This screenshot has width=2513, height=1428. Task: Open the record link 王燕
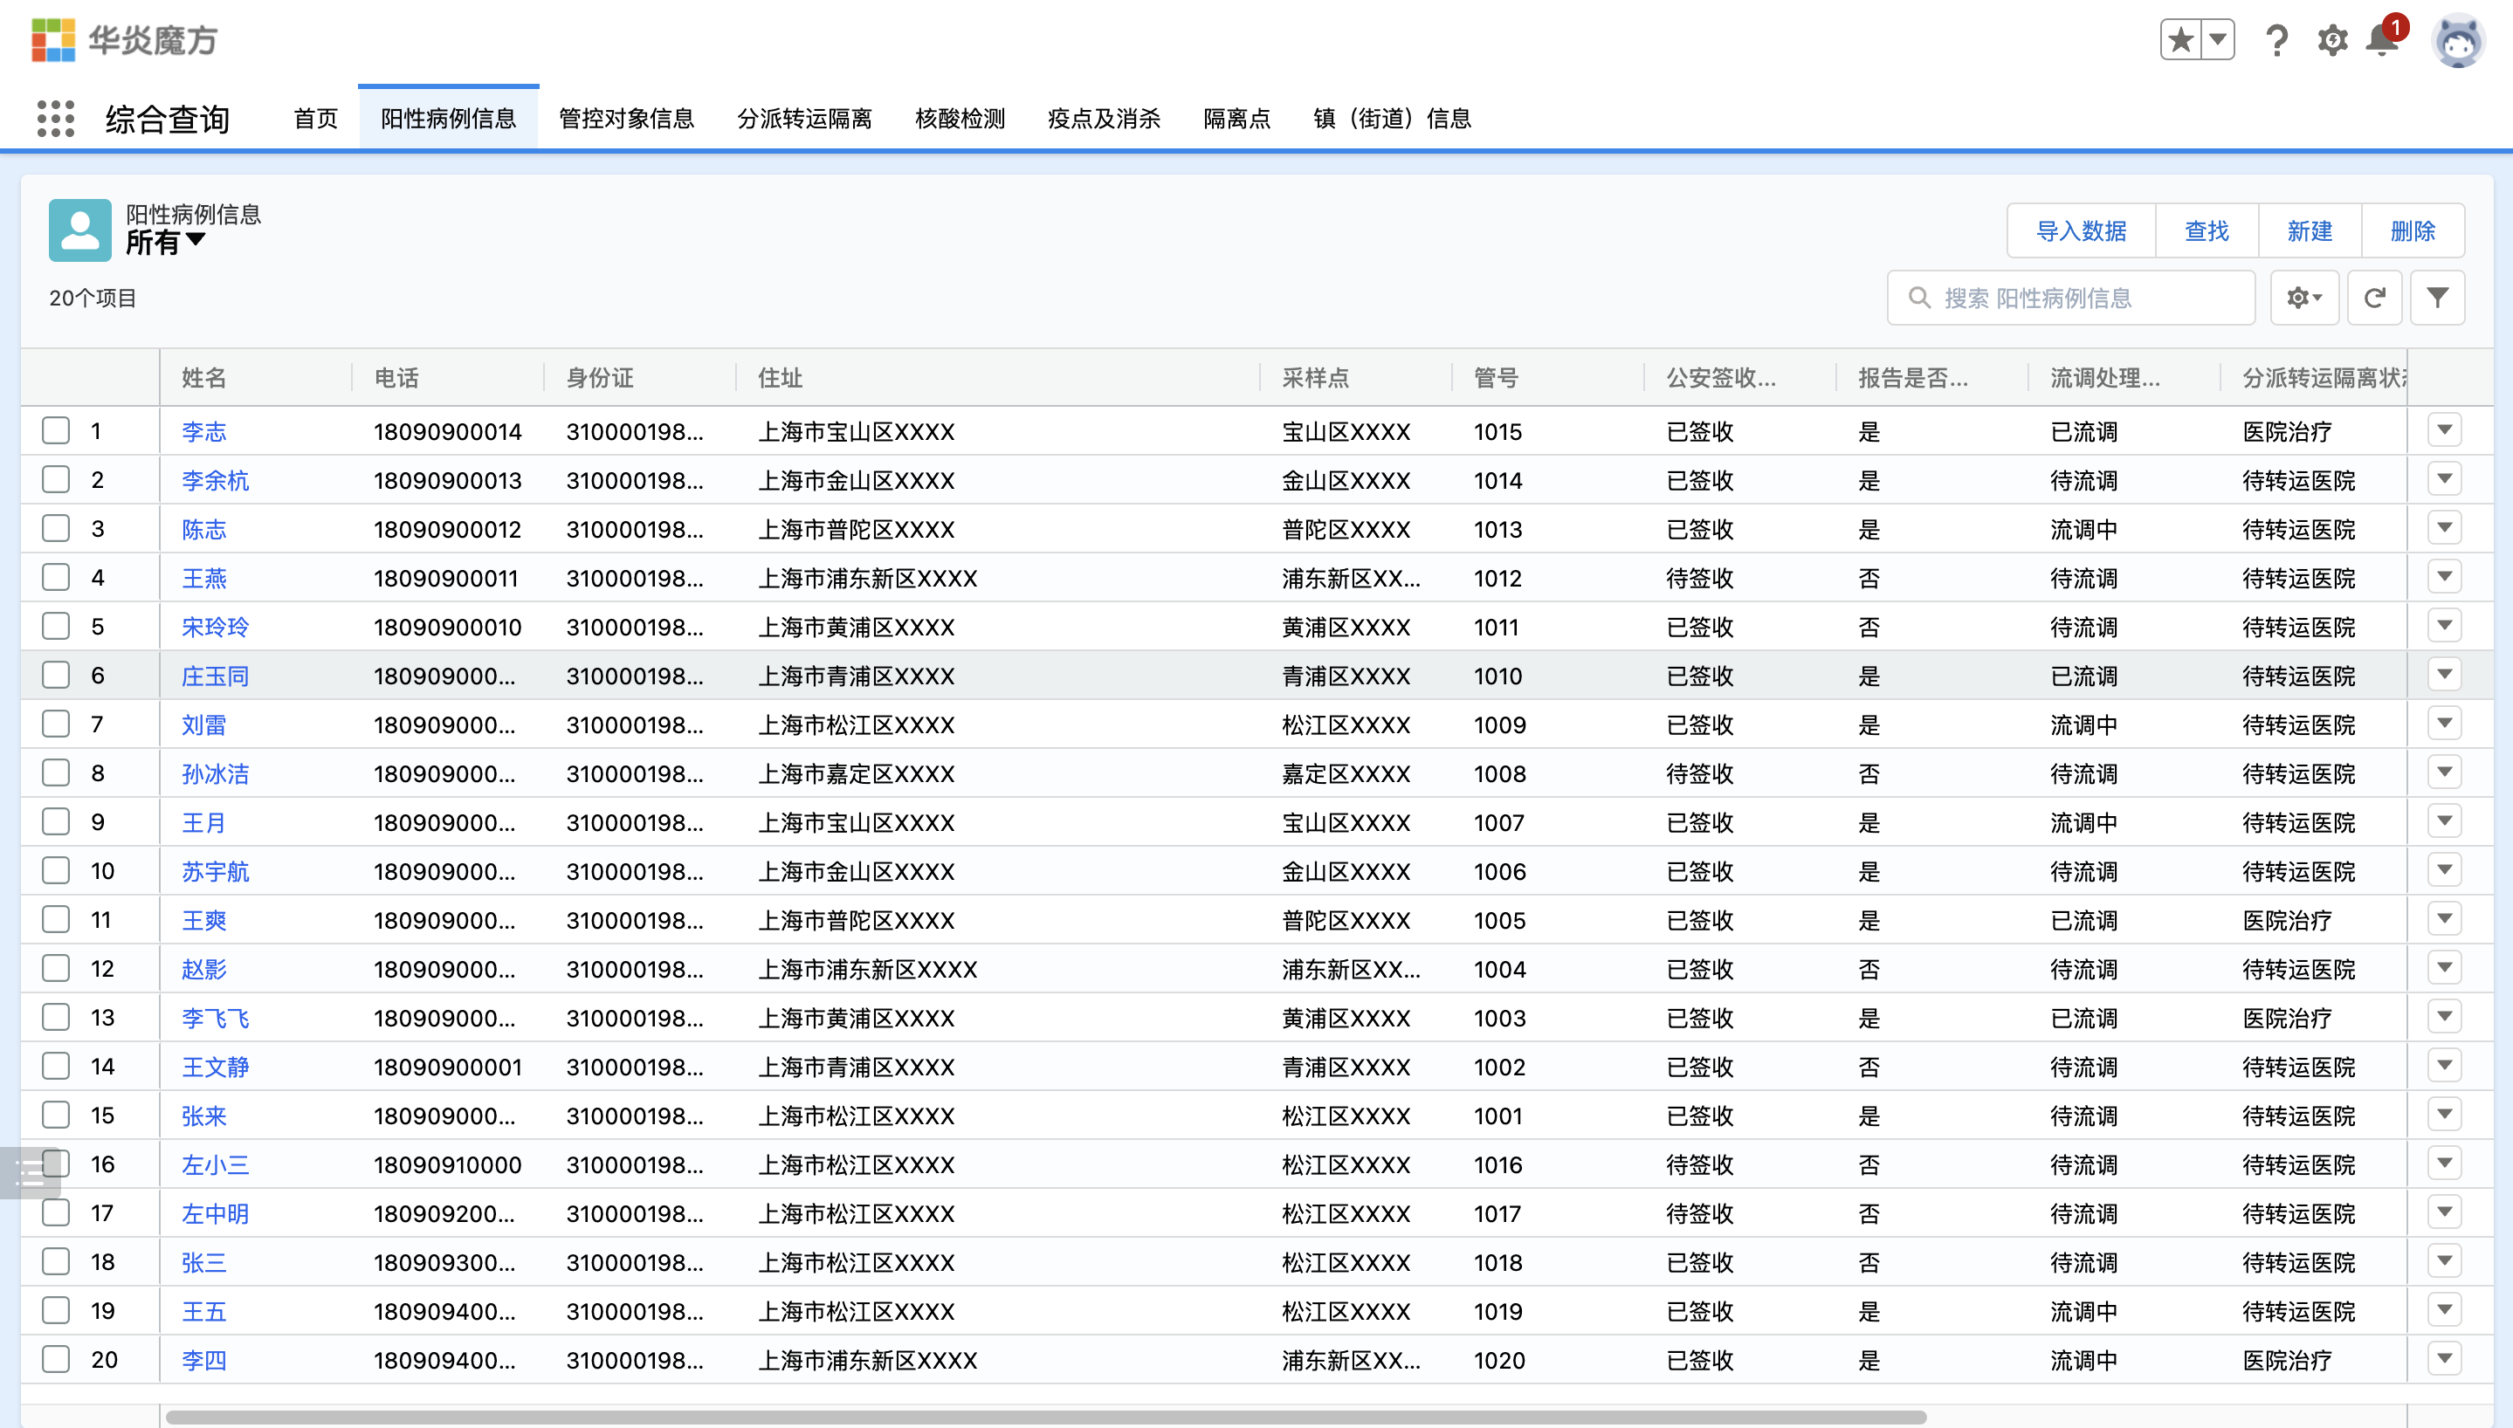[204, 579]
